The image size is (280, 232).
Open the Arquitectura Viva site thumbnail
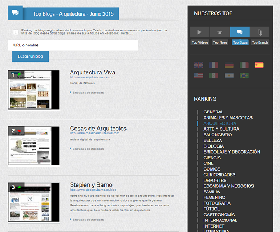tap(34, 90)
